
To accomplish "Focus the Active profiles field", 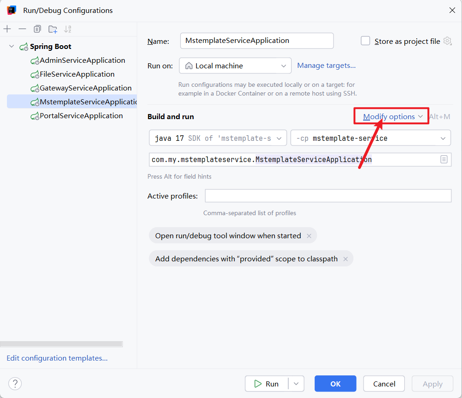I will 328,196.
